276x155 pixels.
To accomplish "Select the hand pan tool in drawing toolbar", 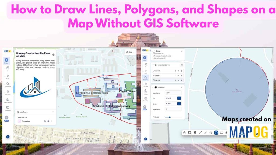I will (184, 133).
